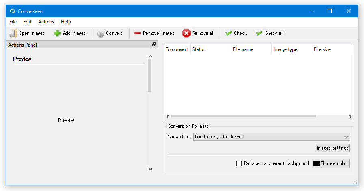Screen dimensions: 364x191
Task: Click the Status column header
Action: point(210,49)
